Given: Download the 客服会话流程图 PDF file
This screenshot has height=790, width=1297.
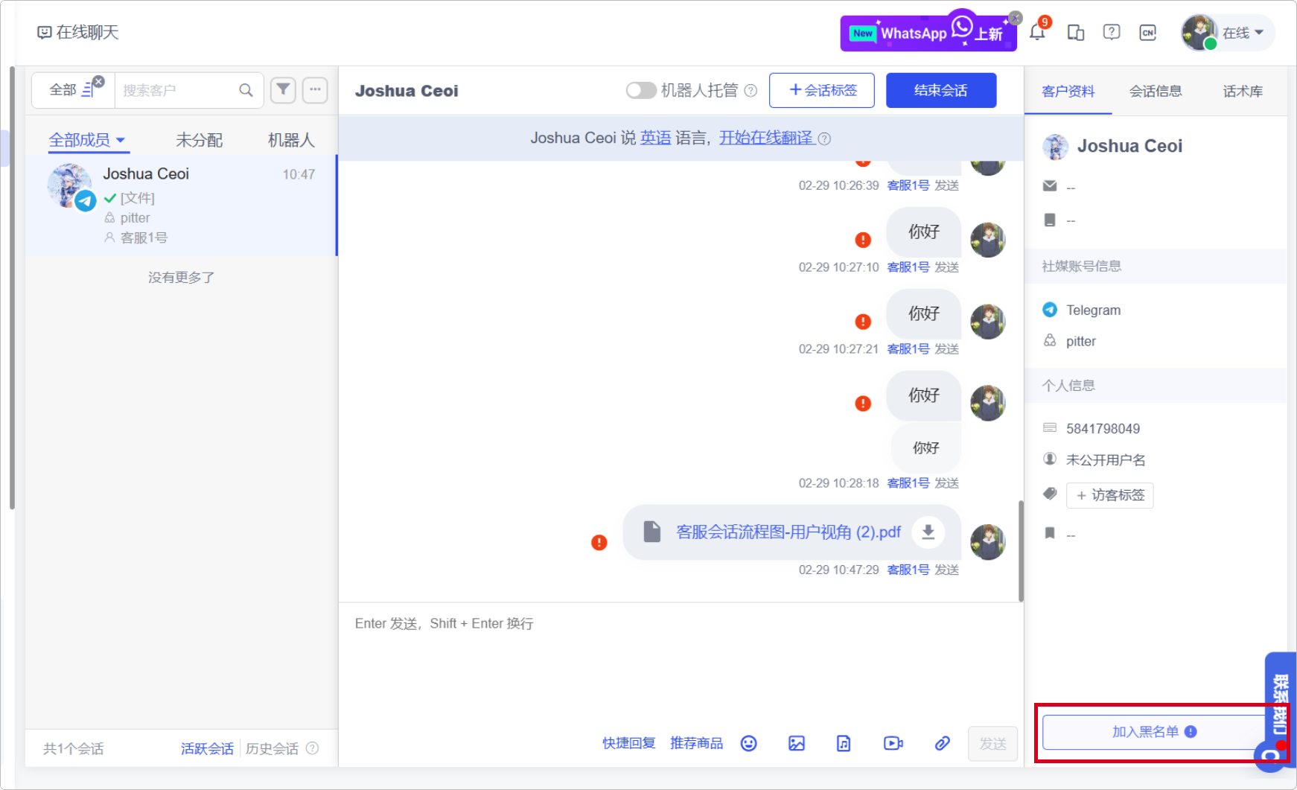Looking at the screenshot, I should pos(928,532).
